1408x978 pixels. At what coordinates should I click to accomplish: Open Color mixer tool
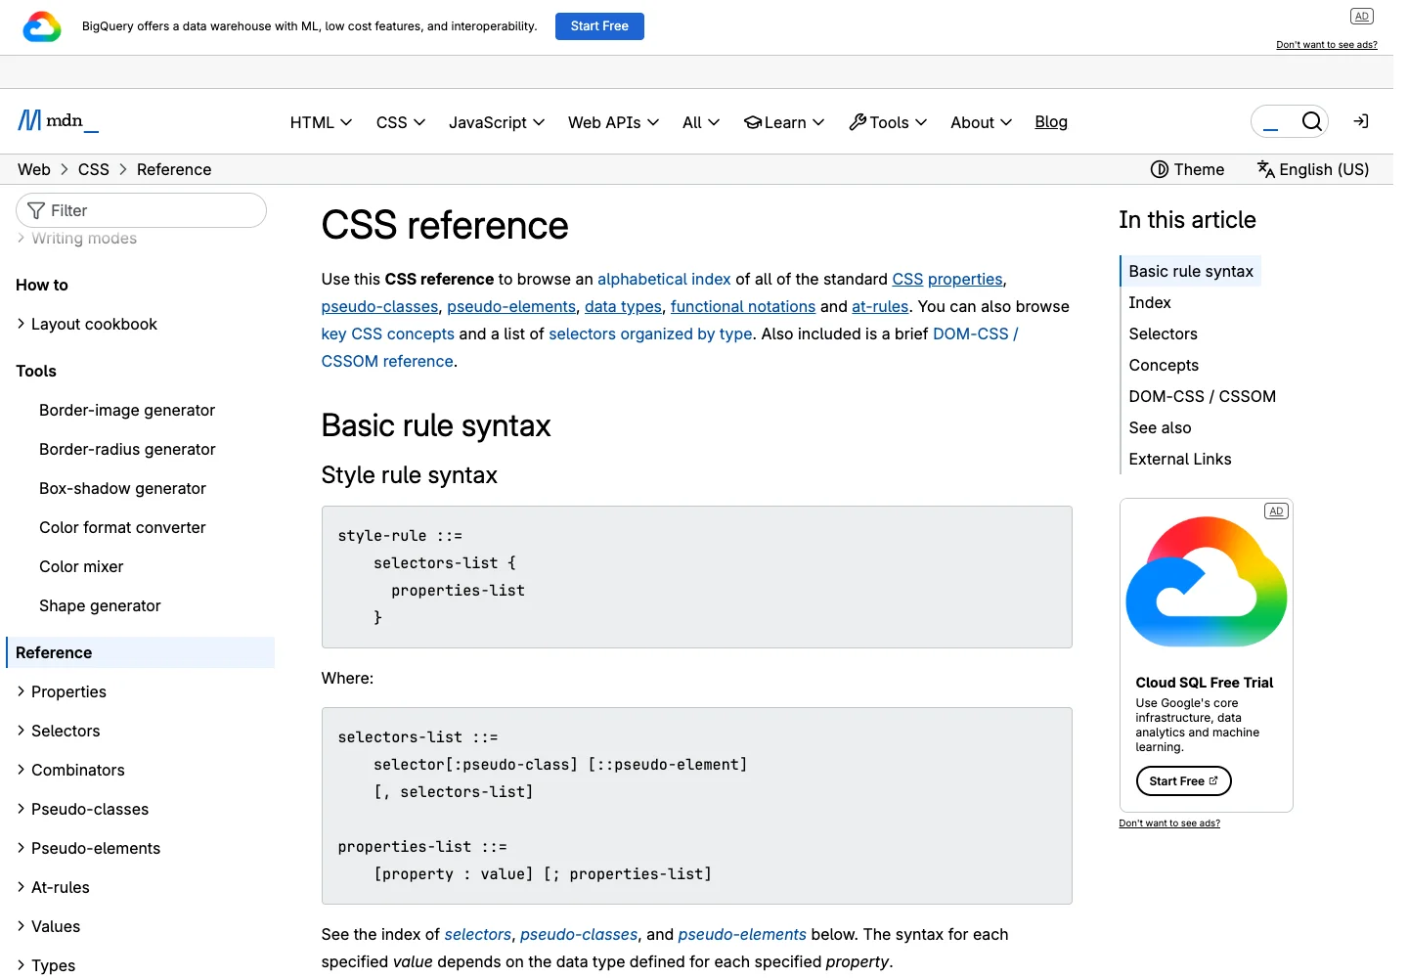point(81,566)
